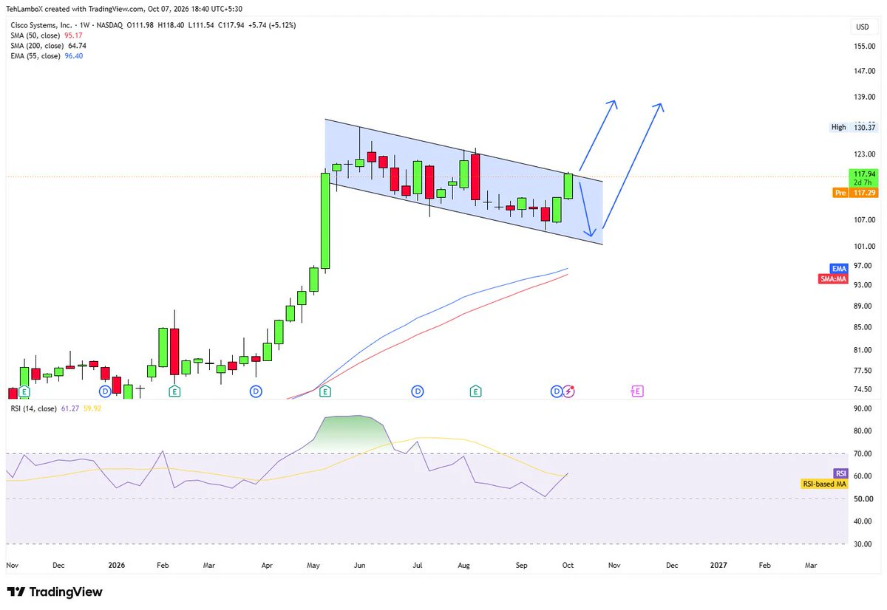Click the yellow RSI-based MA axis label

[824, 484]
